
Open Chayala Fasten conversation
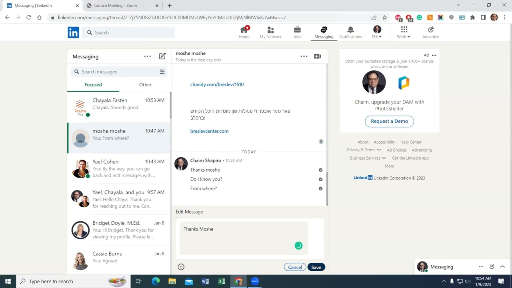118,107
